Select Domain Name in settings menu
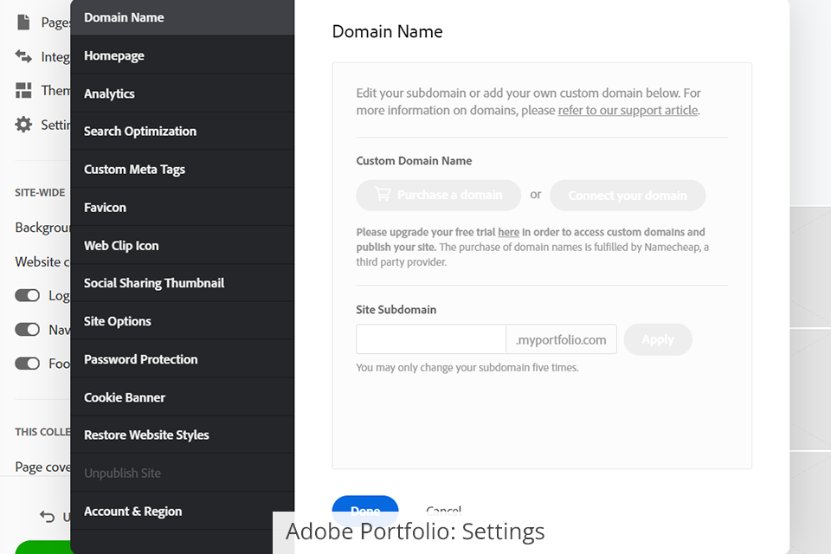The height and width of the screenshot is (554, 831). [183, 17]
